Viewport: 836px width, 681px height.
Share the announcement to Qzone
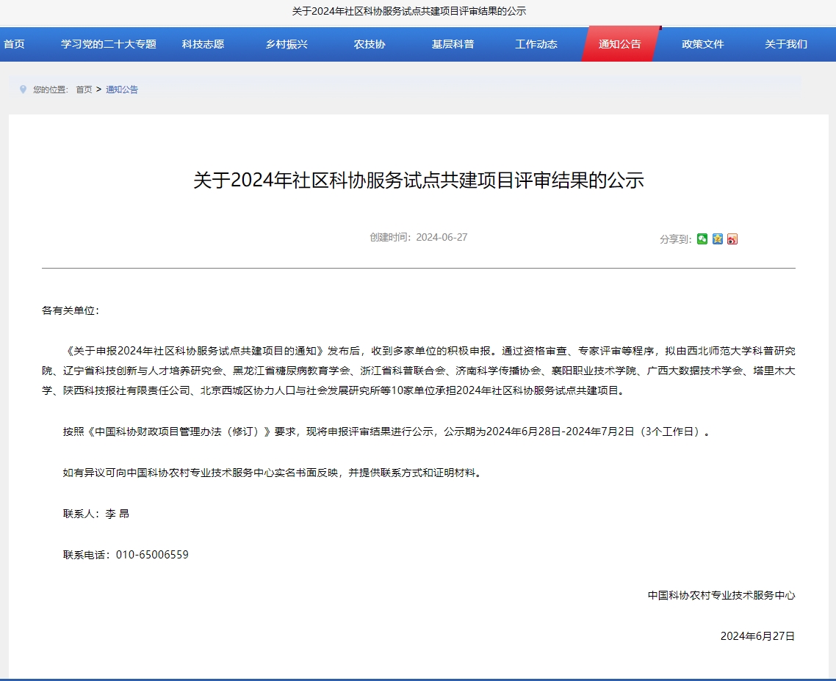(716, 238)
